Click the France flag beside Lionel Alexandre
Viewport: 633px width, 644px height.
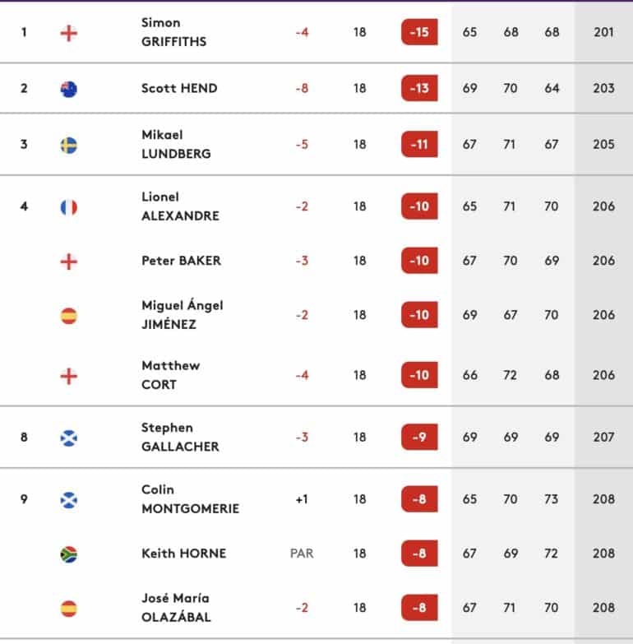68,207
